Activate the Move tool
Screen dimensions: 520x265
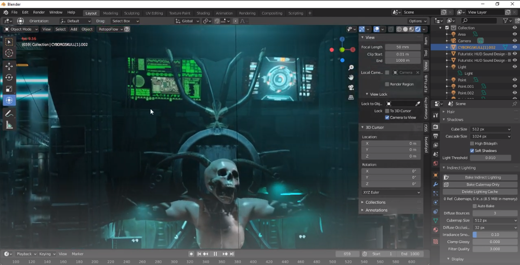pyautogui.click(x=9, y=66)
